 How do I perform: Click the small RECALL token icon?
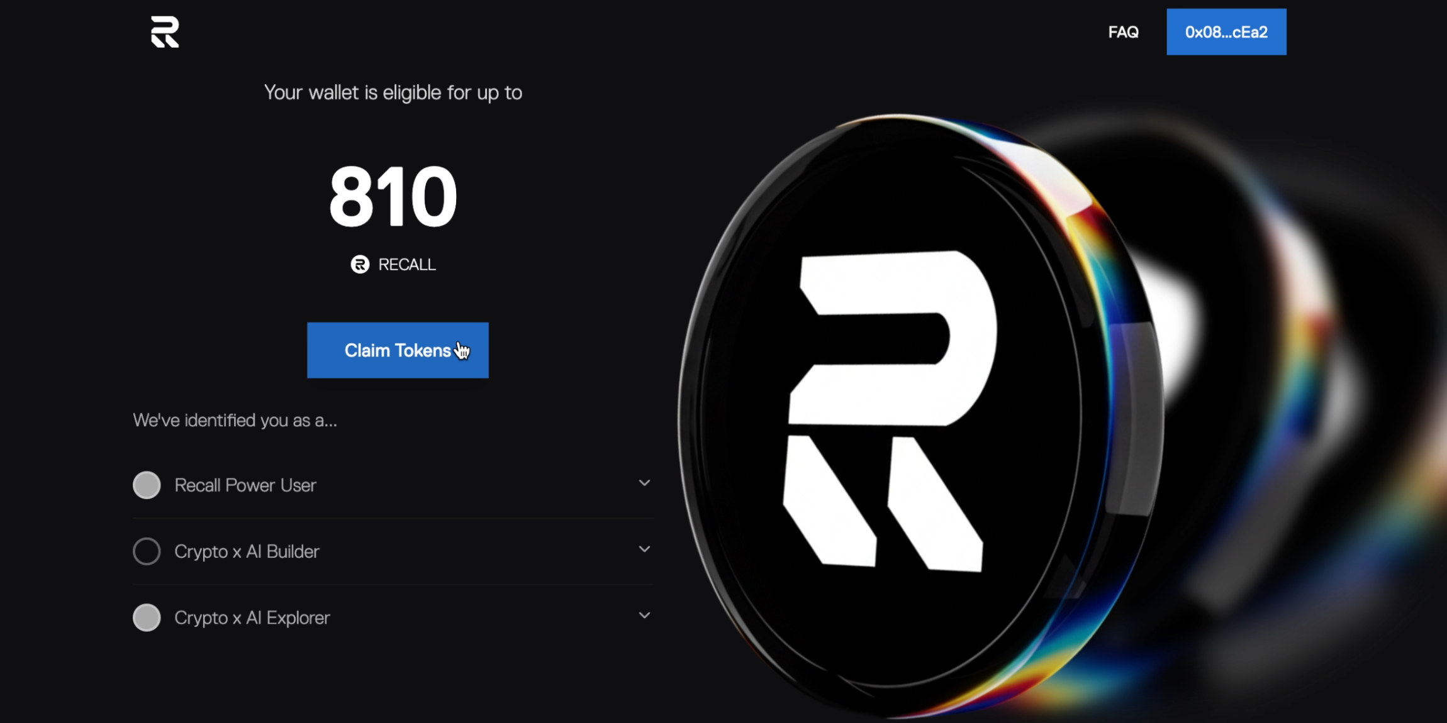[360, 265]
